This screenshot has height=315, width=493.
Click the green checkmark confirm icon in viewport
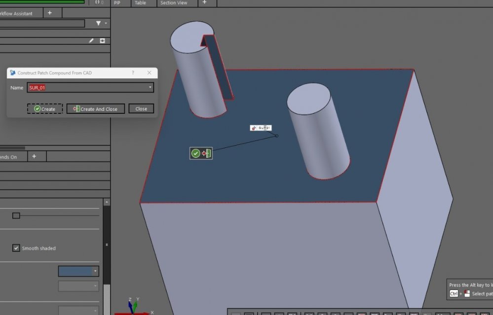(x=194, y=153)
